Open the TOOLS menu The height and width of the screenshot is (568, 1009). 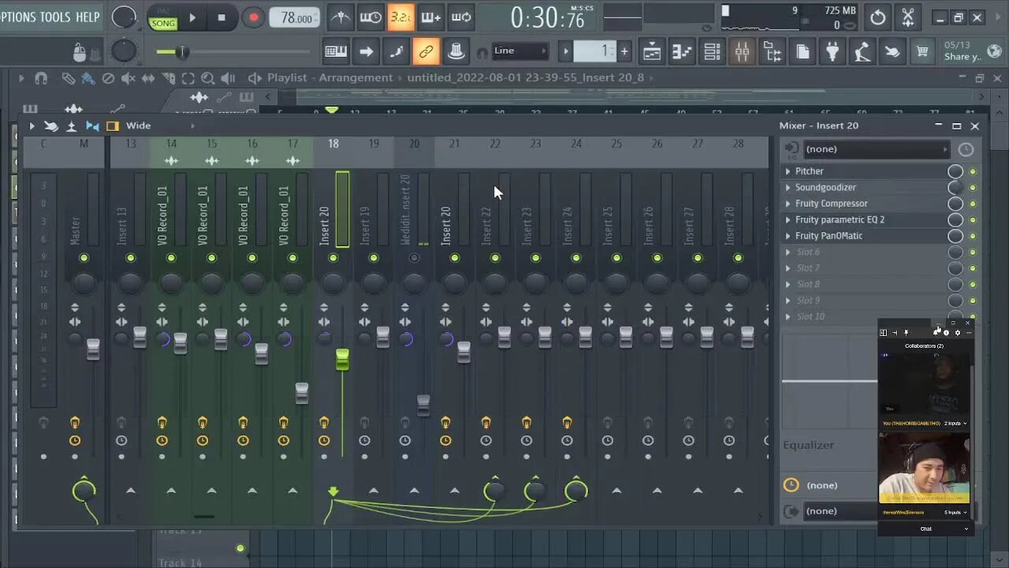(x=55, y=17)
